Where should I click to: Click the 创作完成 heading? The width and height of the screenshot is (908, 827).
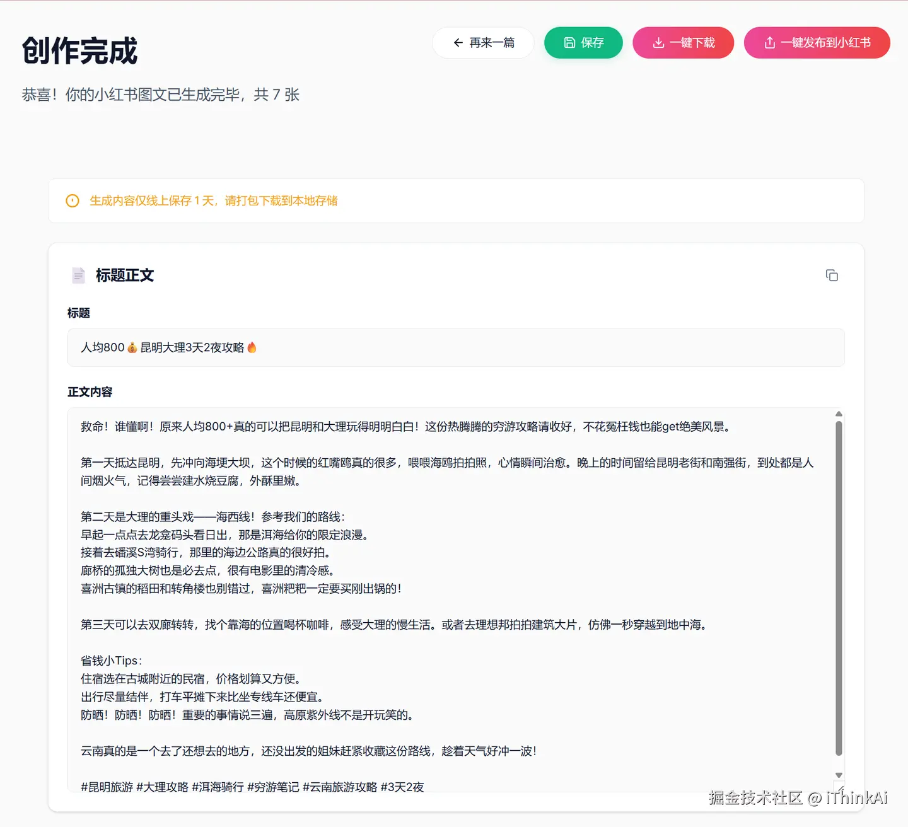click(x=79, y=51)
